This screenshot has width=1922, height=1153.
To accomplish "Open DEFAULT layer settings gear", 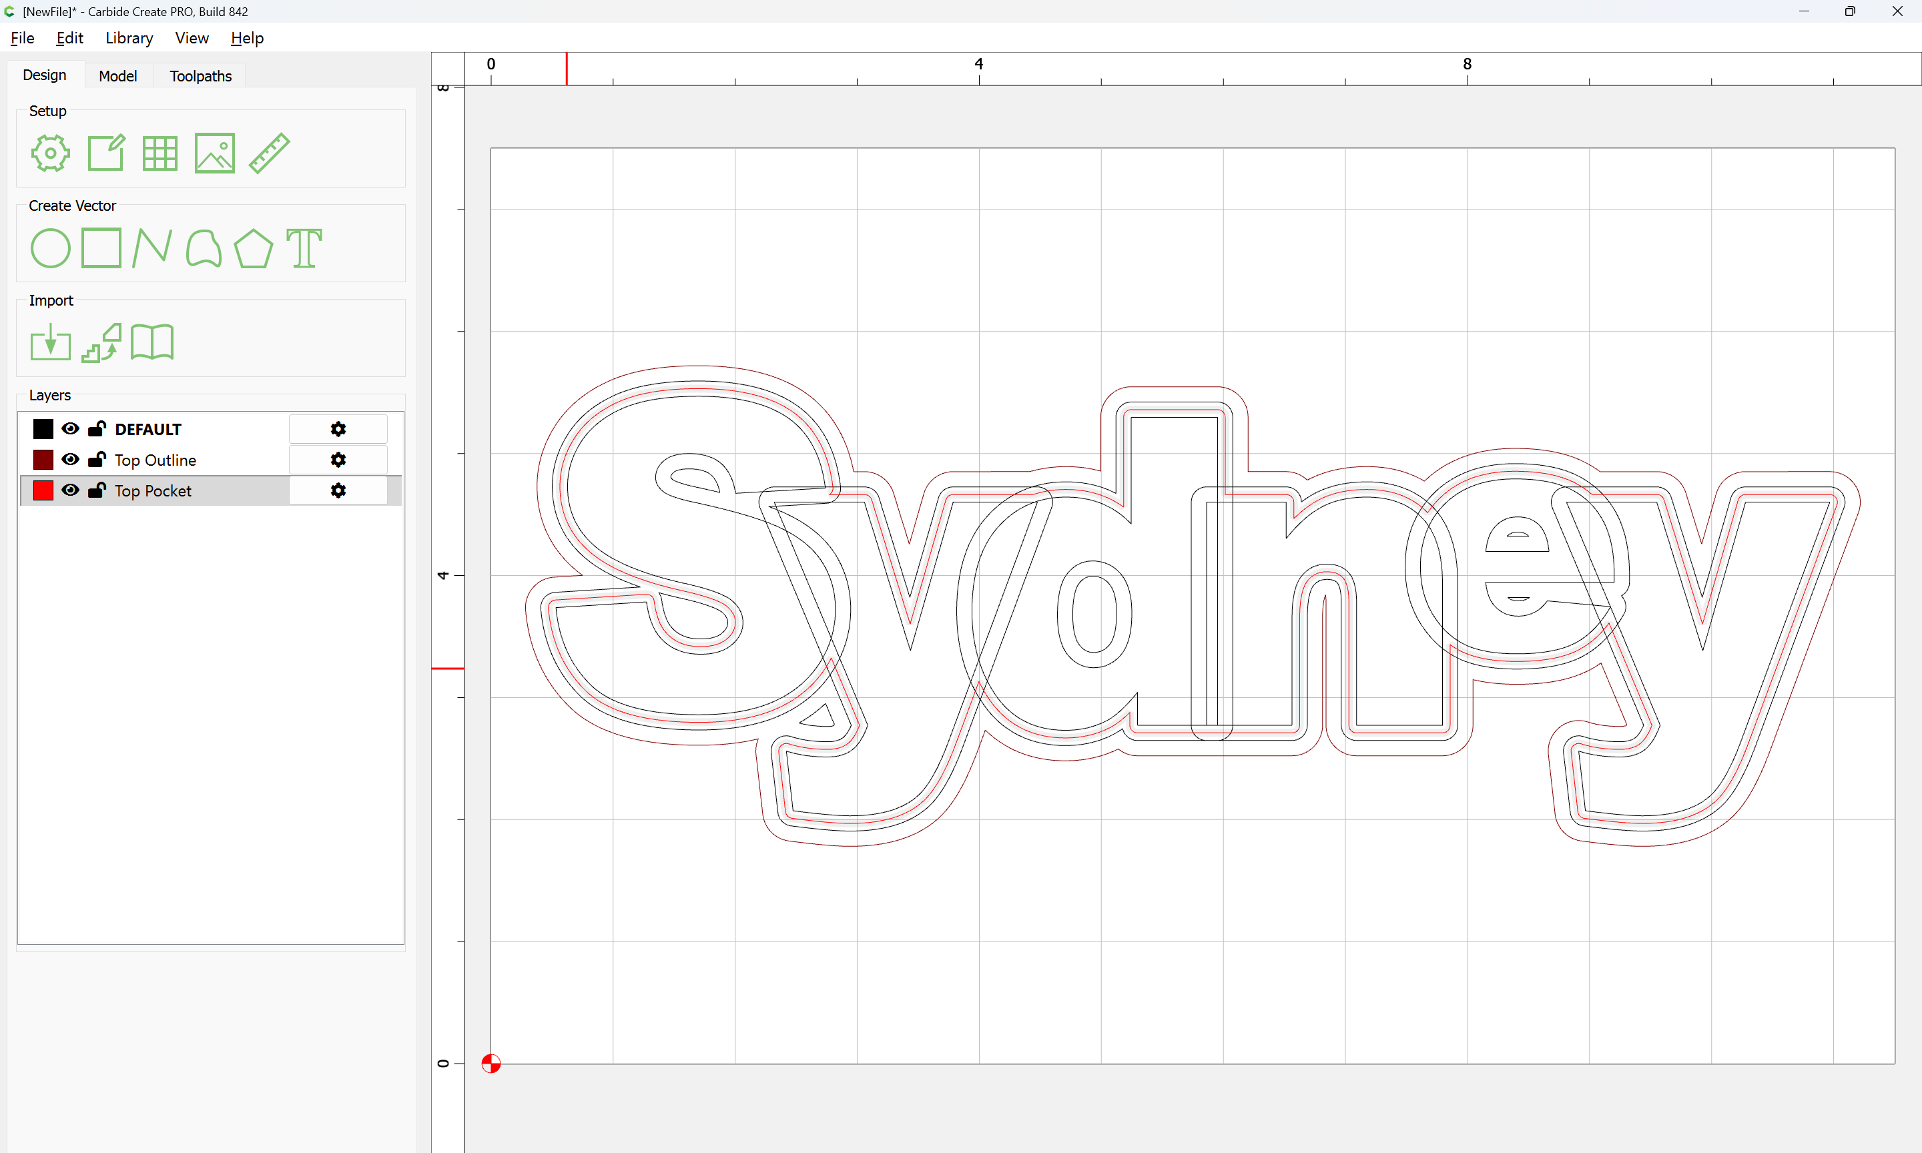I will click(x=338, y=429).
